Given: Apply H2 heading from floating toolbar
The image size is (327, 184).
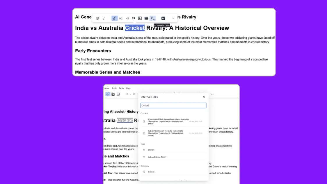Looking at the screenshot, I should click(121, 18).
